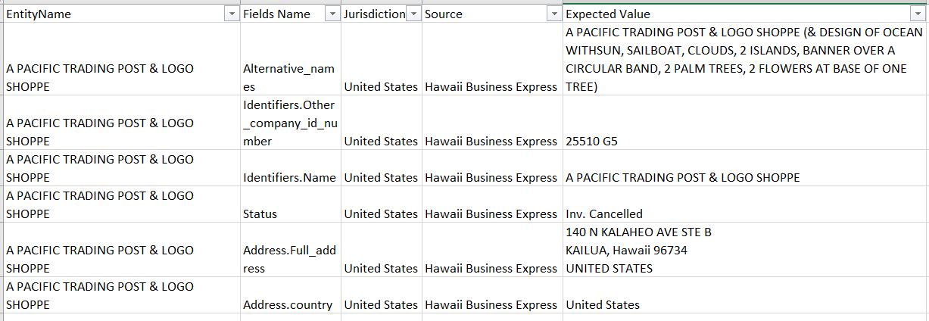
Task: Expand the Jurisdiction column filter arrow
Action: point(413,14)
